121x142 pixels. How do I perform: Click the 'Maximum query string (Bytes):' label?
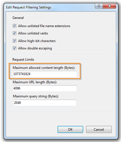[36, 96]
